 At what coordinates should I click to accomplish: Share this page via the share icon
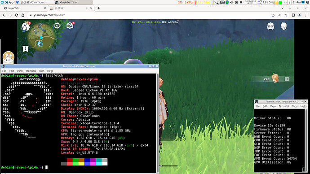(x=279, y=15)
